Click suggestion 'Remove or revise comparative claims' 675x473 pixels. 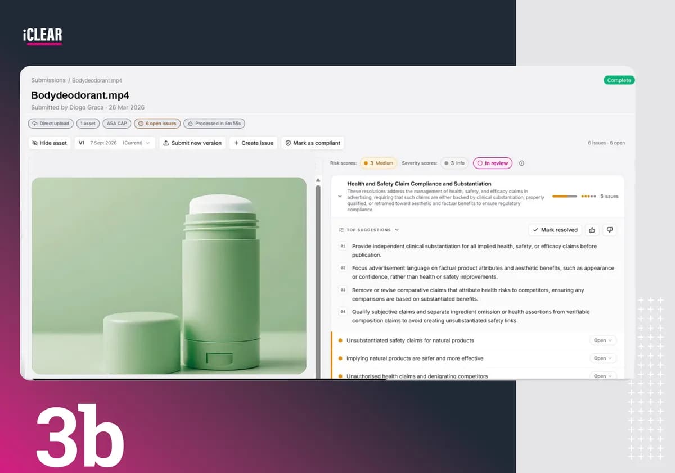pyautogui.click(x=468, y=294)
